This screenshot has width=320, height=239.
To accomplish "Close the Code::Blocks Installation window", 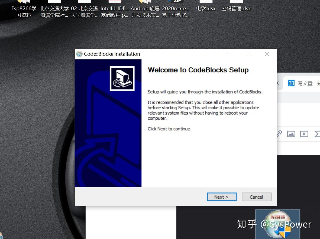I will click(x=267, y=54).
